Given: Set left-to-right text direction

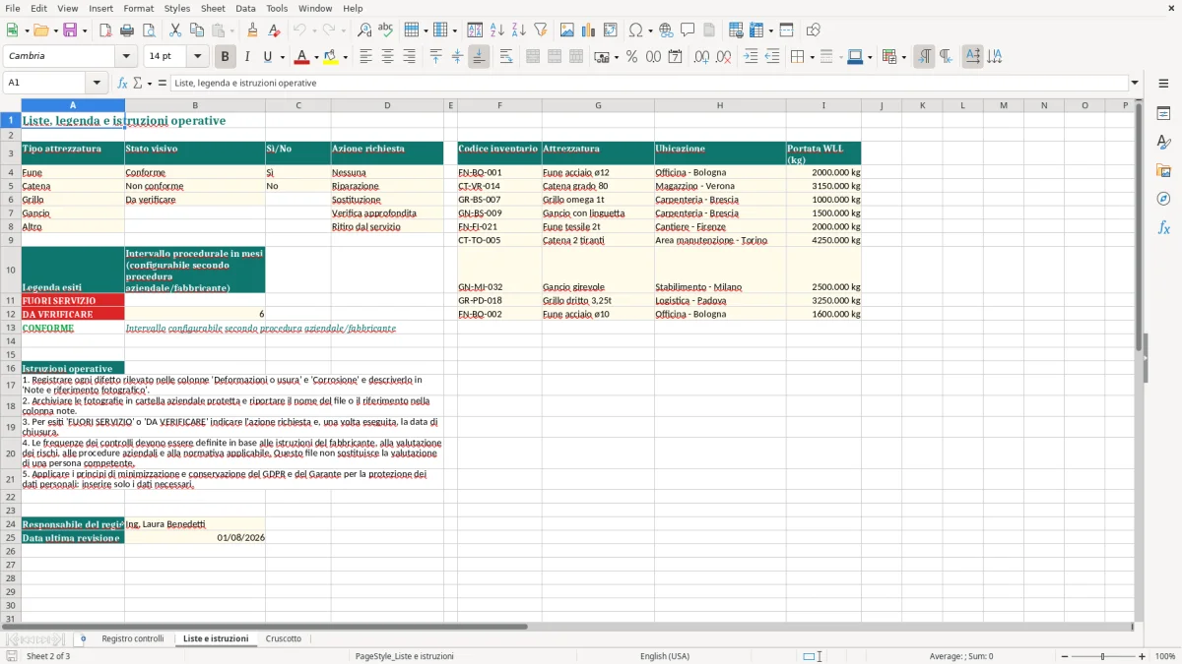Looking at the screenshot, I should [x=923, y=57].
